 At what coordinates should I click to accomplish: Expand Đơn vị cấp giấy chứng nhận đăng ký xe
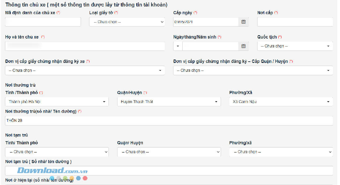[x=85, y=71]
